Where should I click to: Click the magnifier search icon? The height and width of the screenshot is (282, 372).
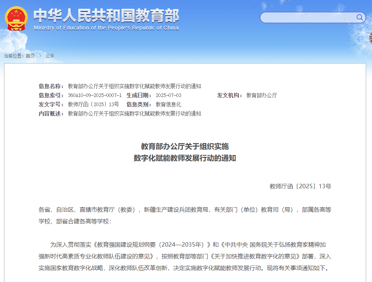coord(360,17)
